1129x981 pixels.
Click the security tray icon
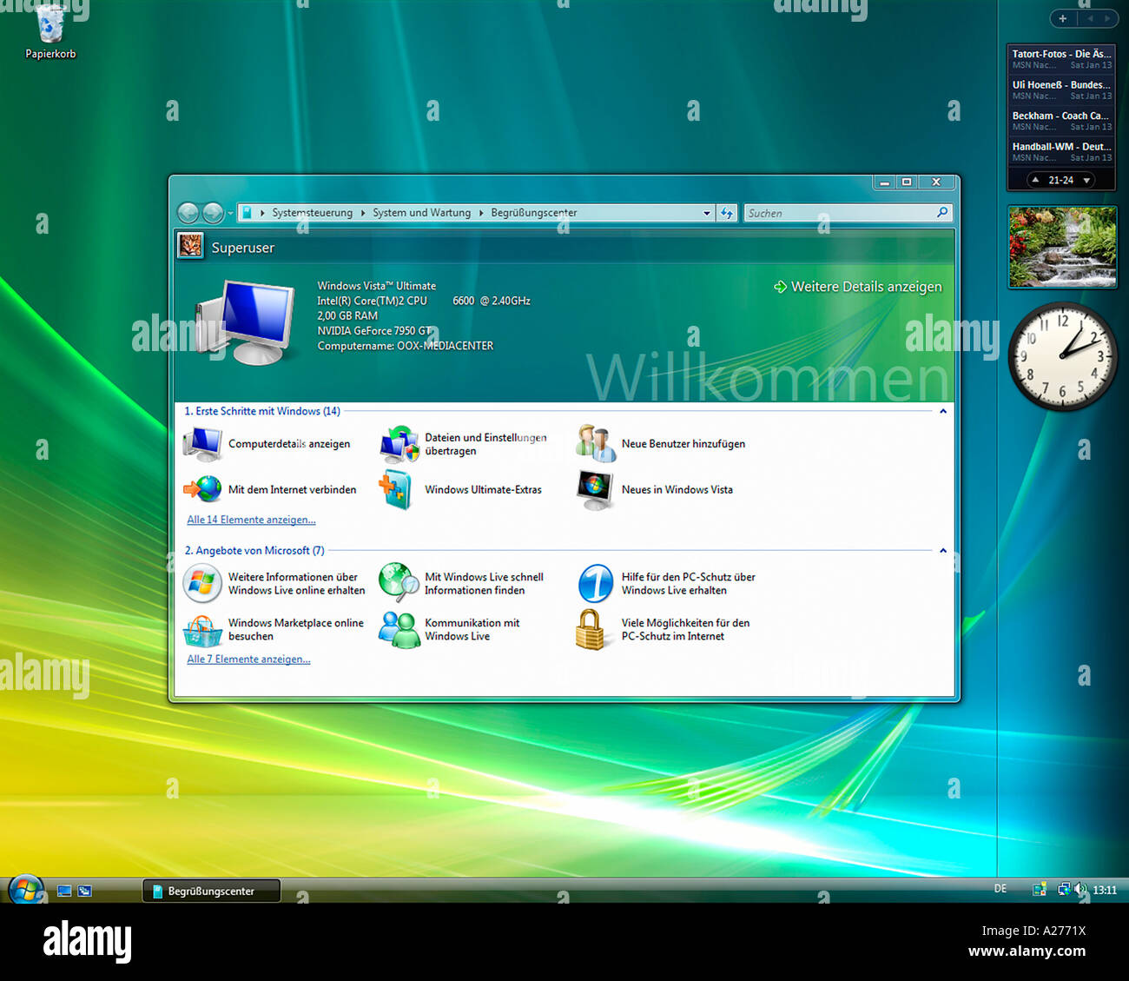[1039, 889]
